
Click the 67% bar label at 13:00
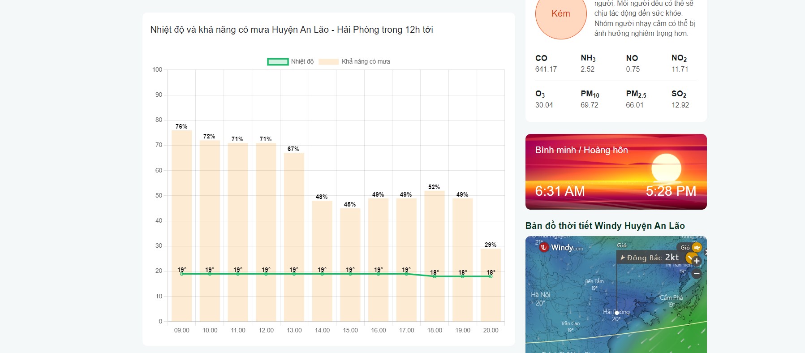[293, 149]
